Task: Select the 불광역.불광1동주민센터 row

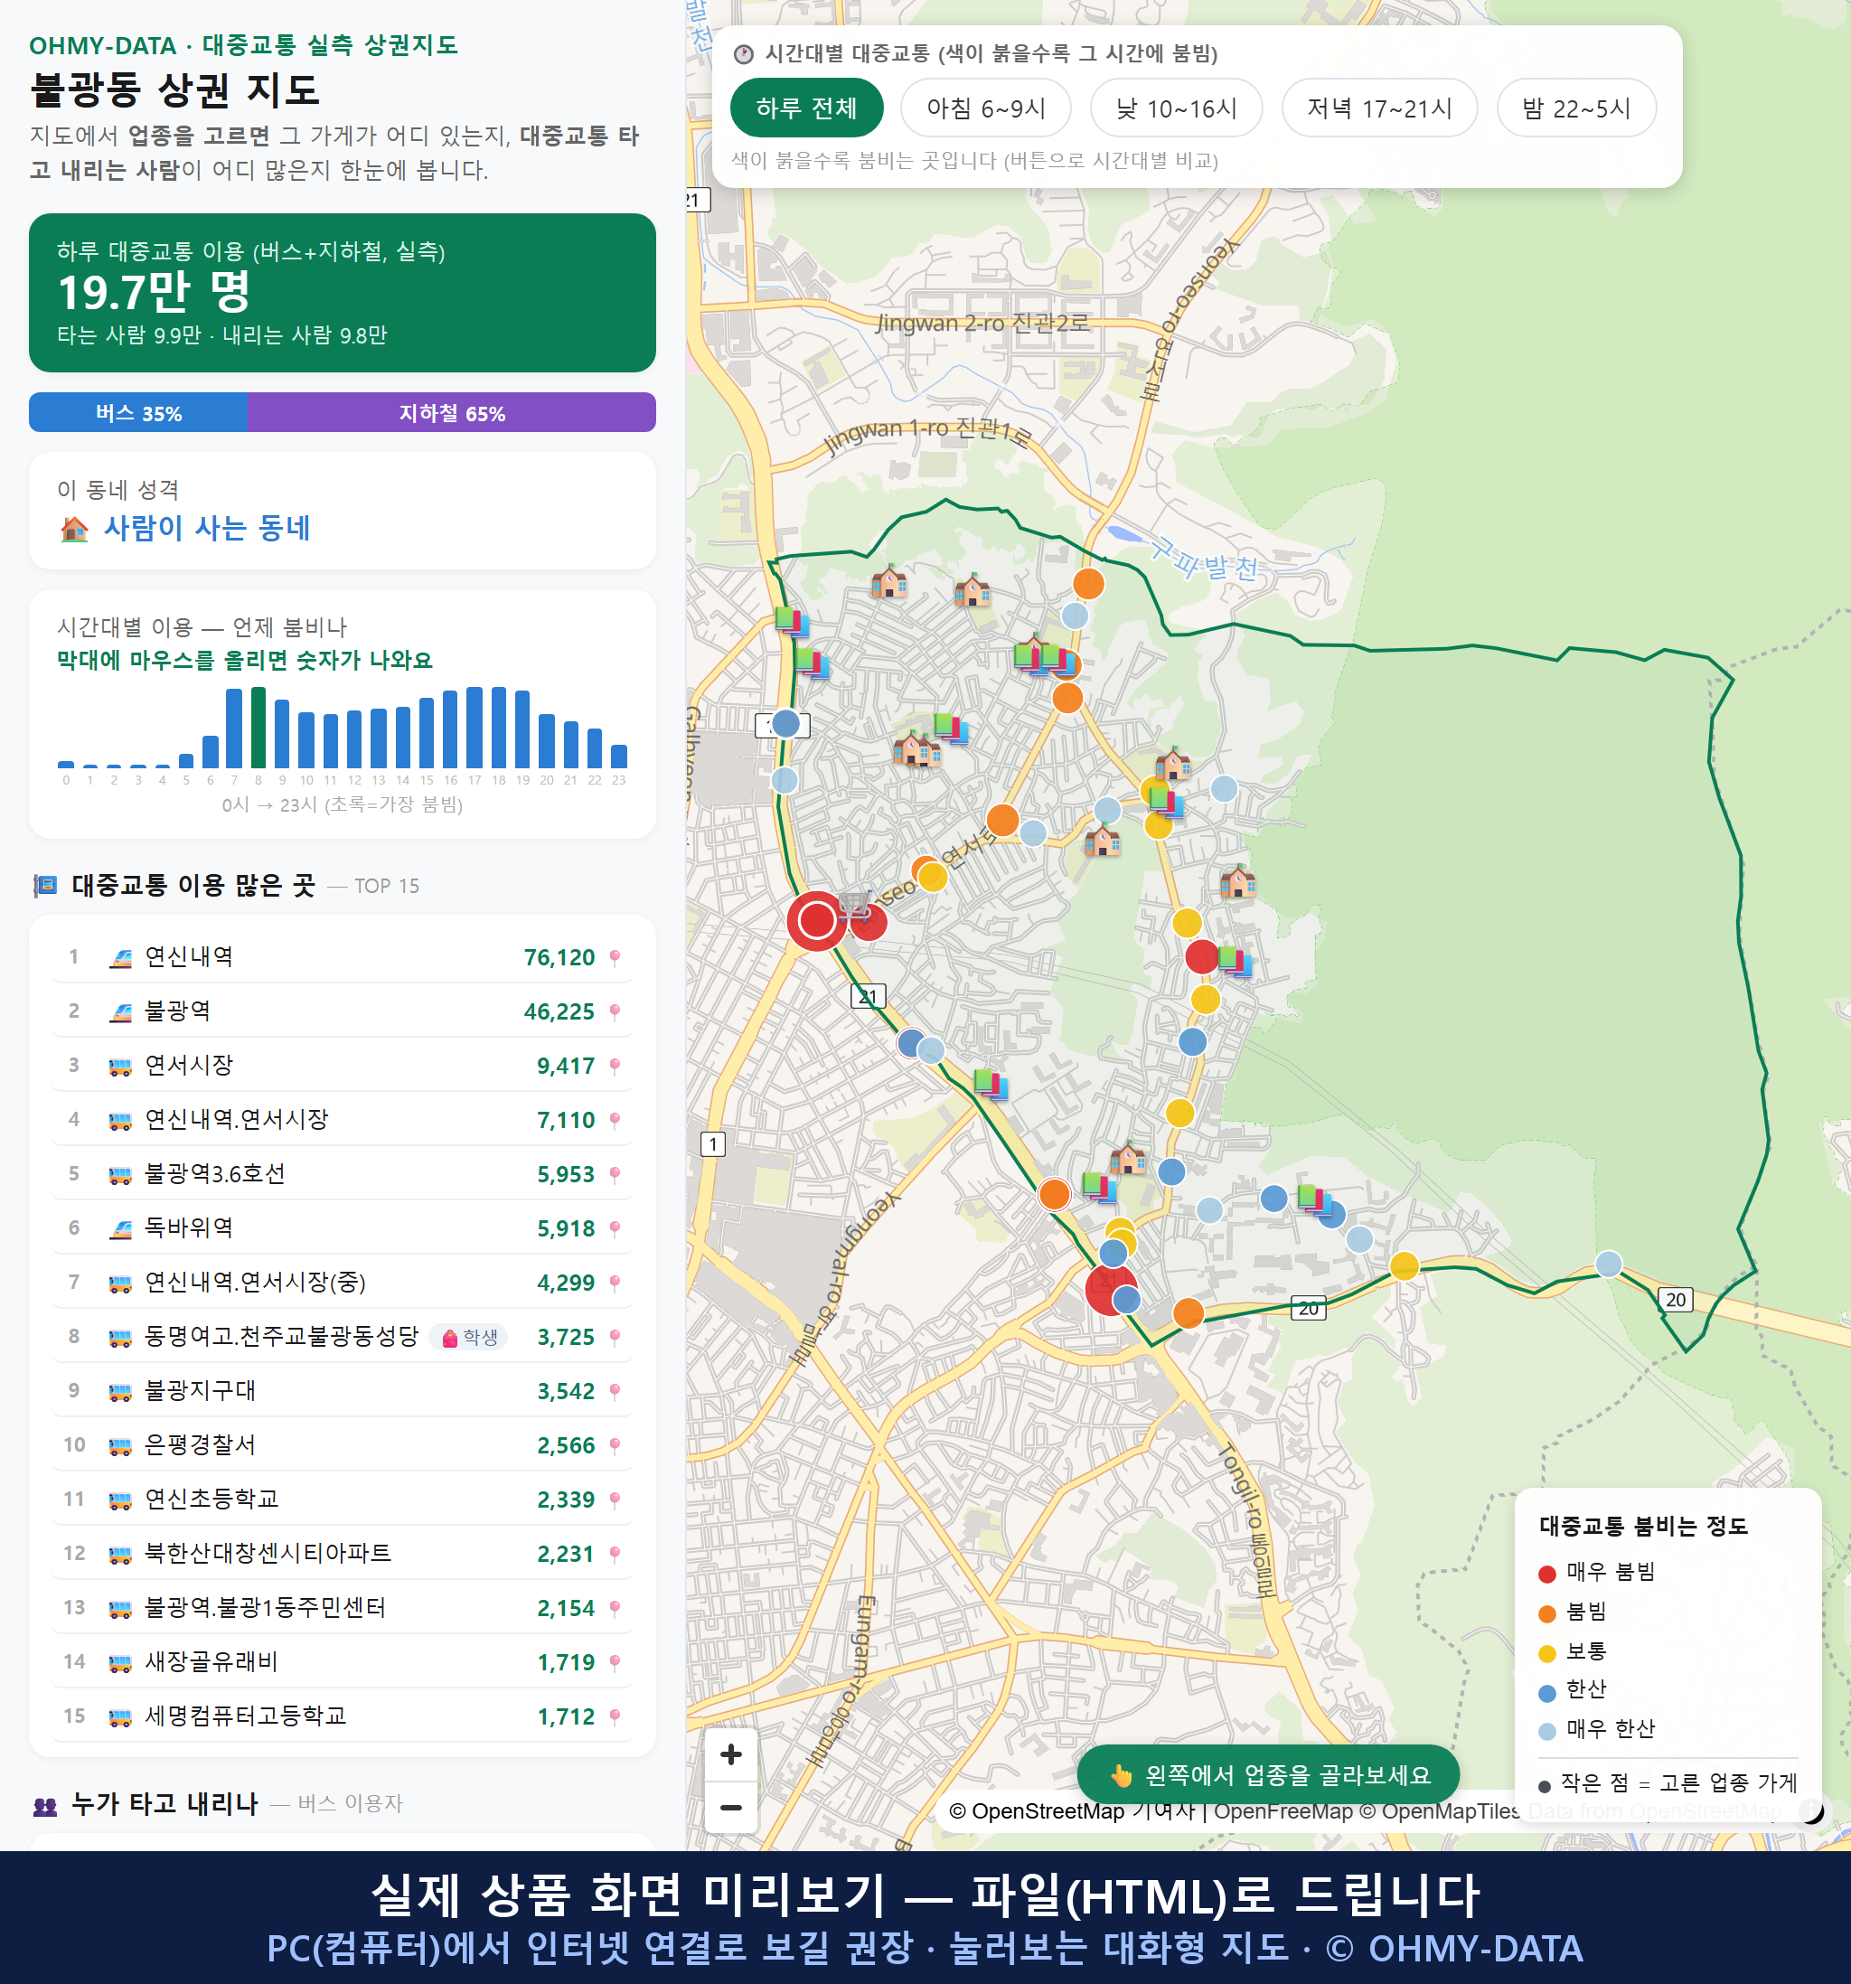Action: coord(343,1608)
